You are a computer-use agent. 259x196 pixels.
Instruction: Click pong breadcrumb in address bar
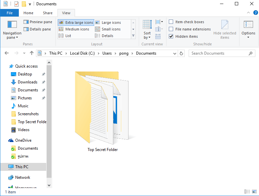(x=124, y=53)
